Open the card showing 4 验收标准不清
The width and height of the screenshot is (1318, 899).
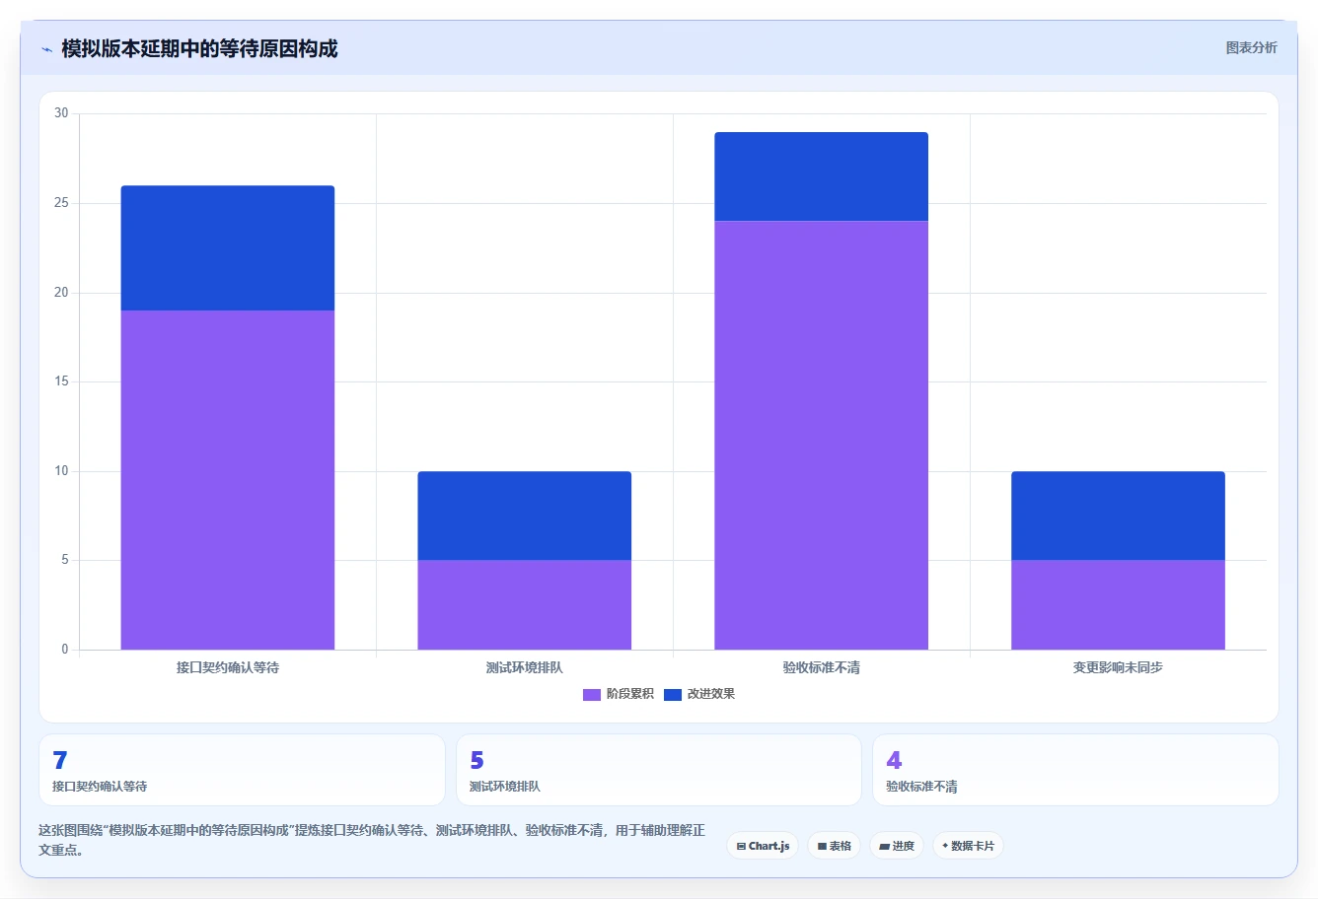click(x=1075, y=770)
